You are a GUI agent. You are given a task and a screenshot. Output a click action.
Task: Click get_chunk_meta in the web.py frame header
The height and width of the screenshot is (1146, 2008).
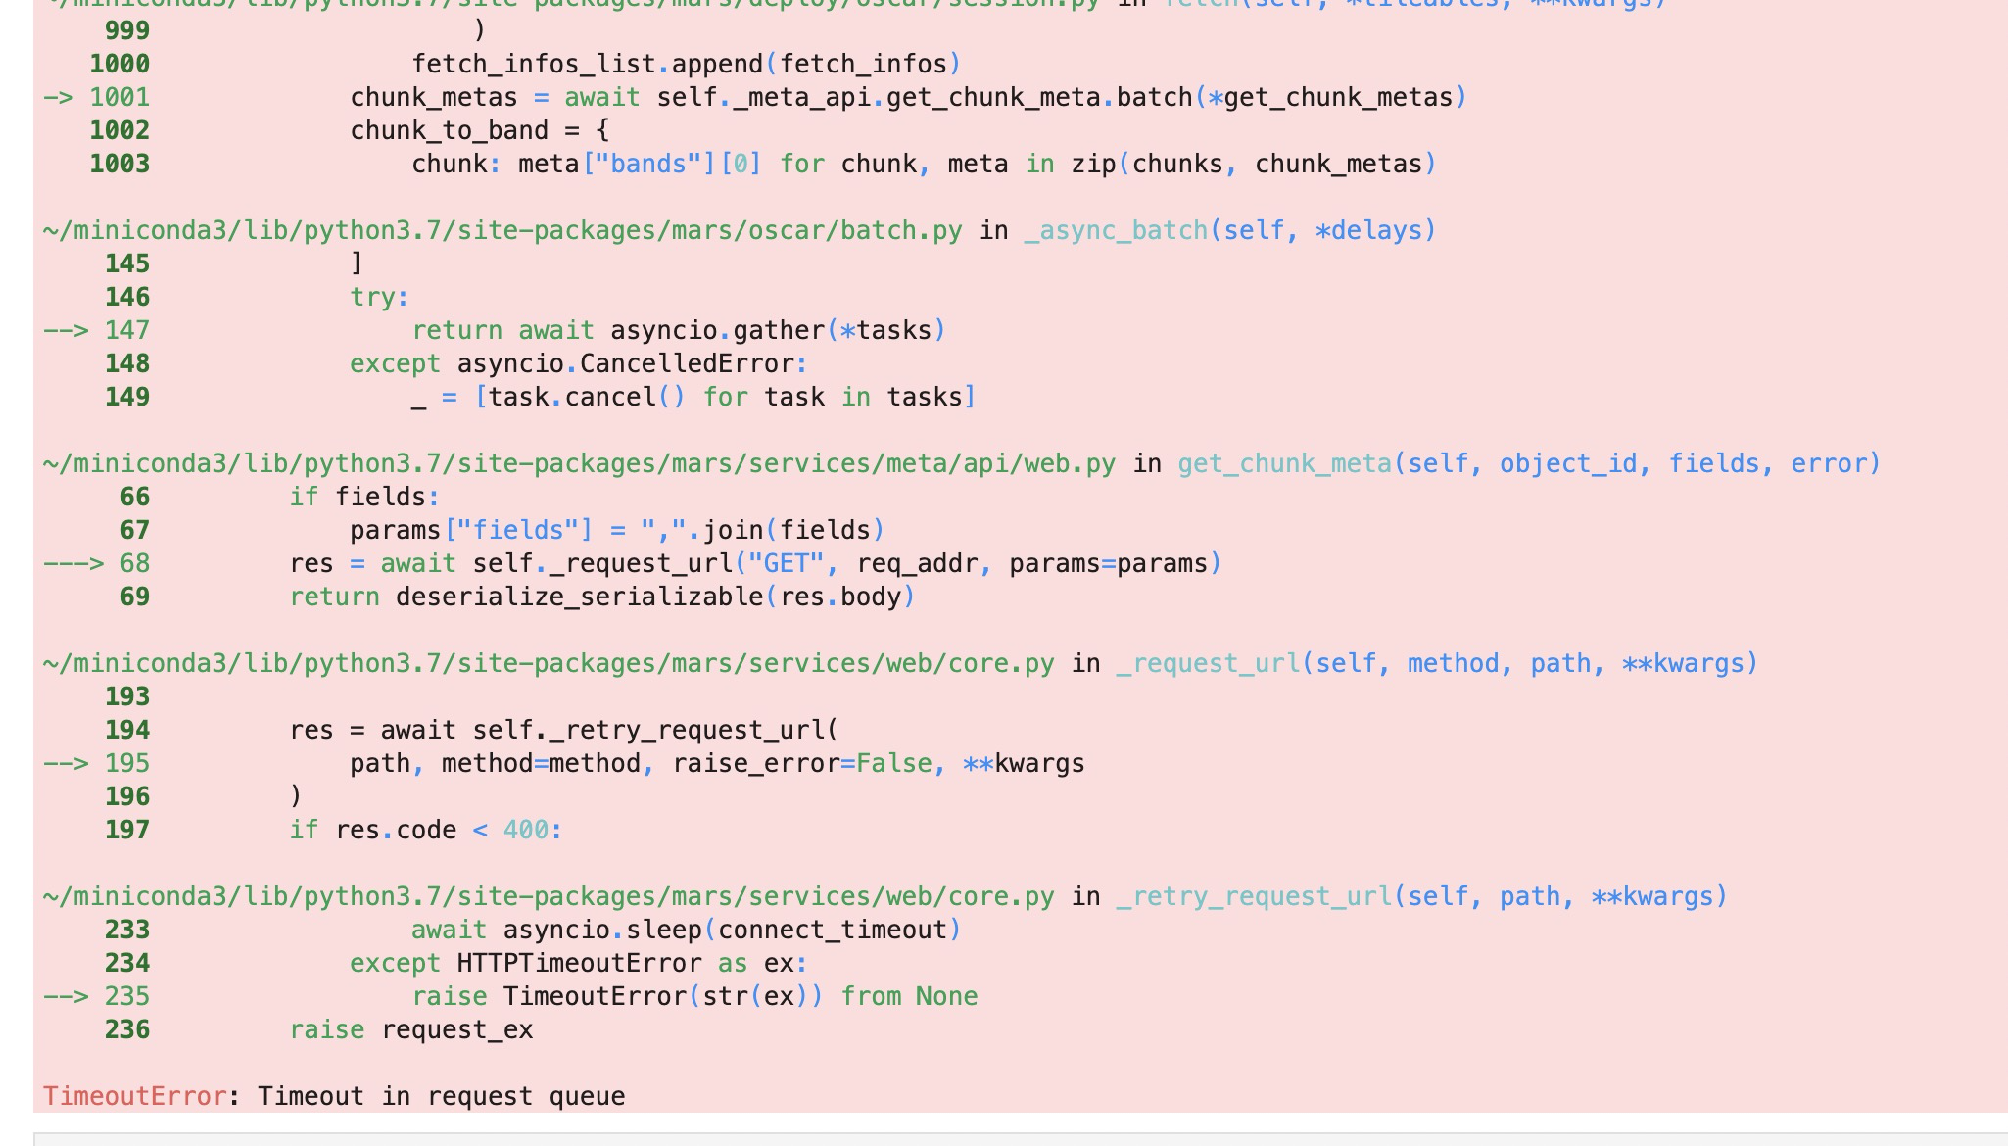coord(1284,463)
